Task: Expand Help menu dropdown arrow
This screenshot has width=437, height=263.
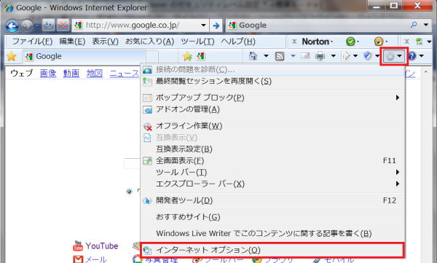Action: pos(422,56)
